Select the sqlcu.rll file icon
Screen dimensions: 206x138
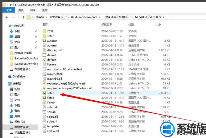[44, 121]
